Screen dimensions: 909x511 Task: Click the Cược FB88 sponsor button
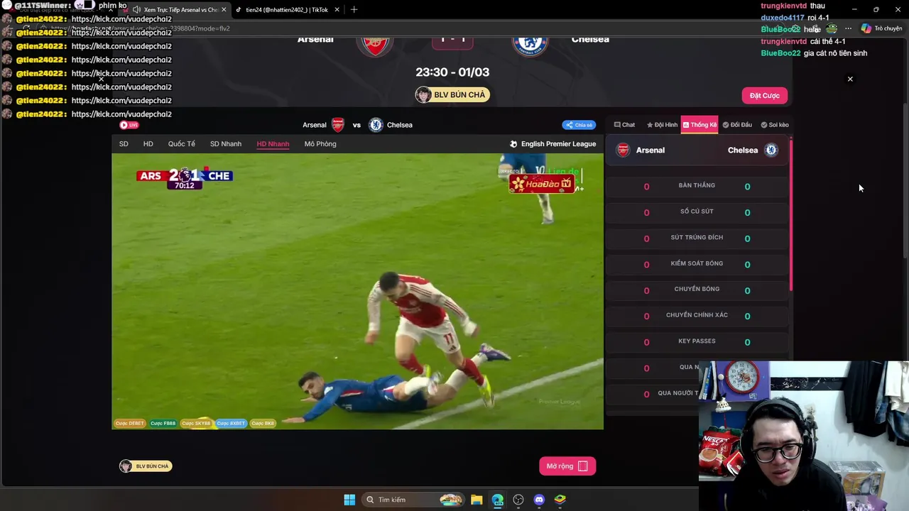[x=163, y=424]
